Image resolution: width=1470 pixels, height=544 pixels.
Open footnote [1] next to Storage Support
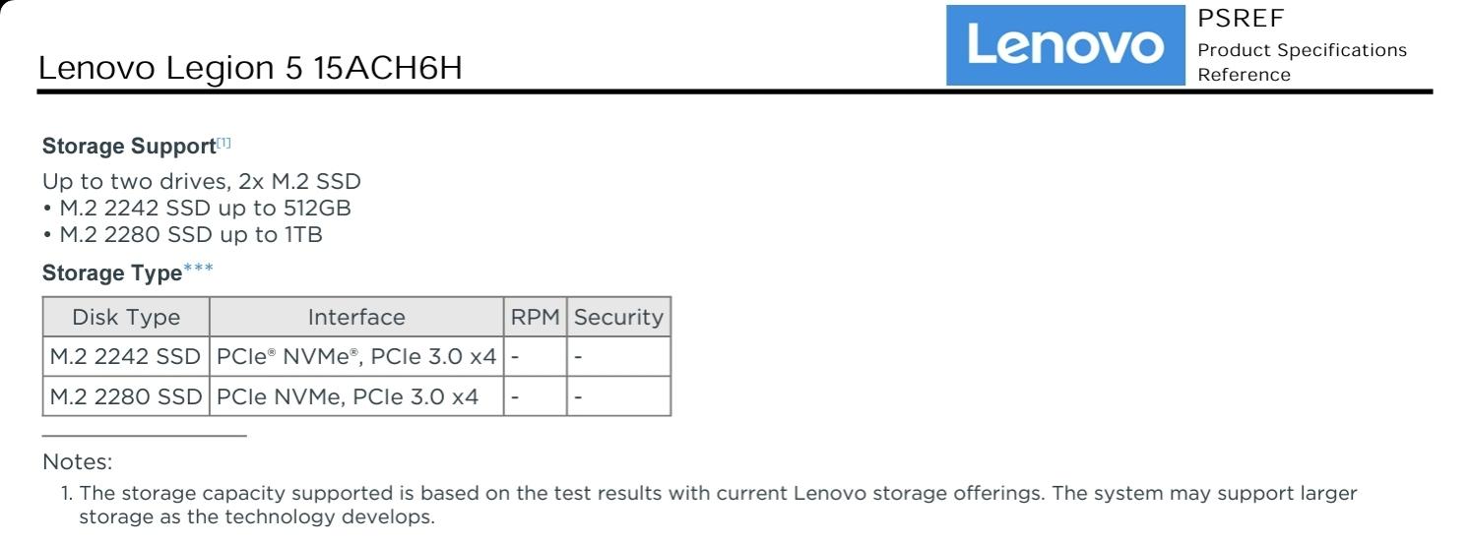coord(224,144)
